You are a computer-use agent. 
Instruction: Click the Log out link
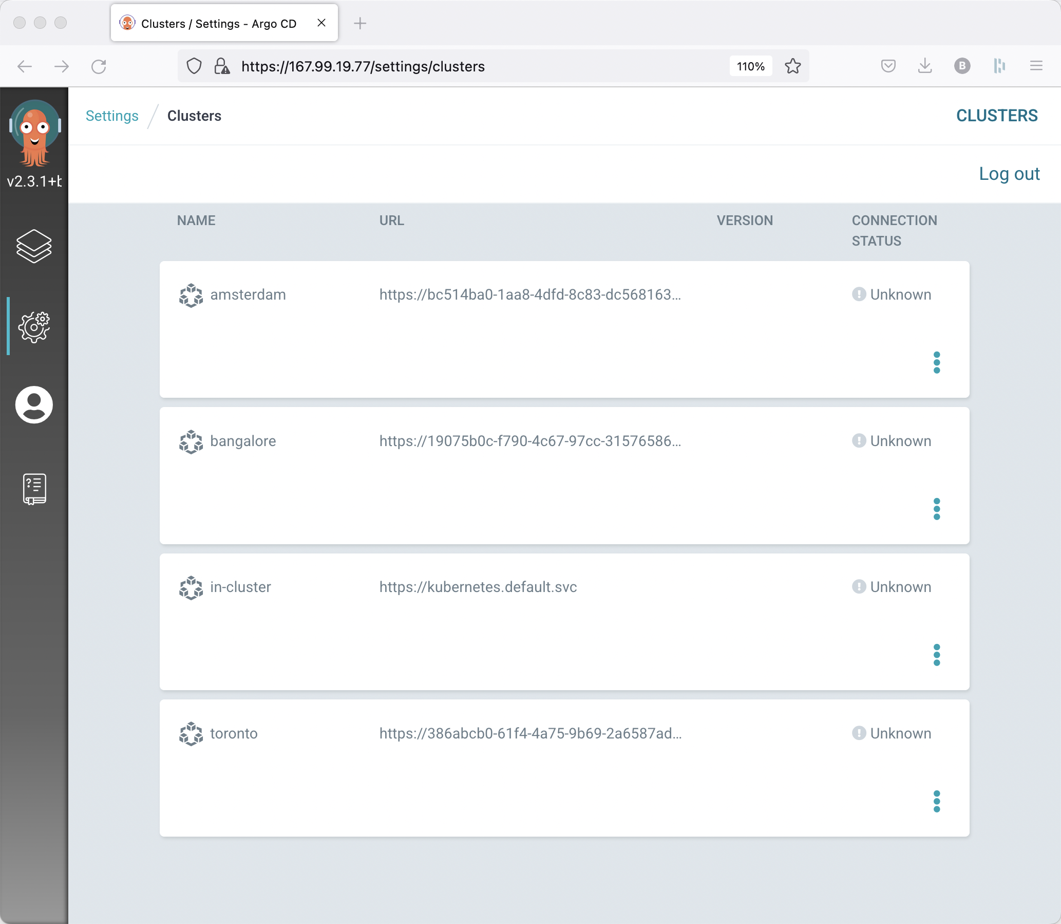click(1009, 174)
